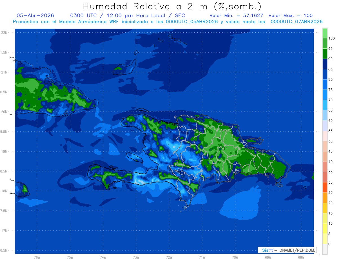The image size is (338, 261).
Task: Select the 90–95 green legend swatch
Action: 325,53
